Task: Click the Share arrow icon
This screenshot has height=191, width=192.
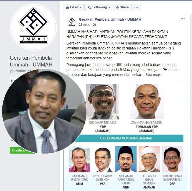Action: tap(117, 7)
